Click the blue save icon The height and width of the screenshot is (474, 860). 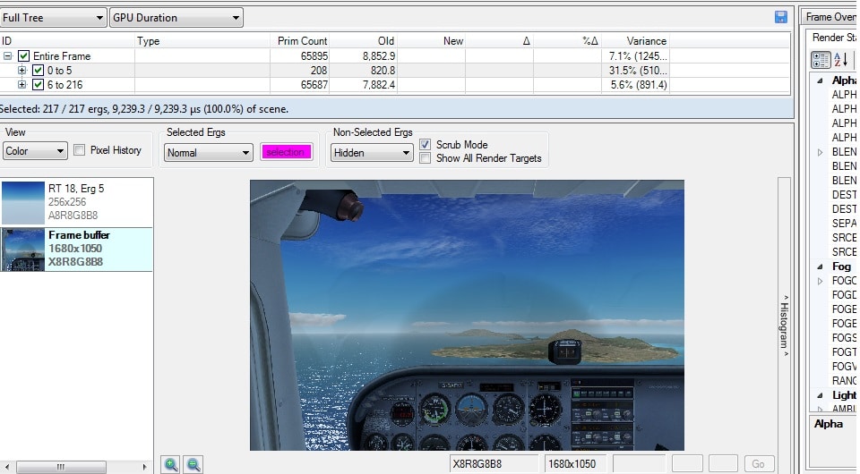[x=780, y=17]
